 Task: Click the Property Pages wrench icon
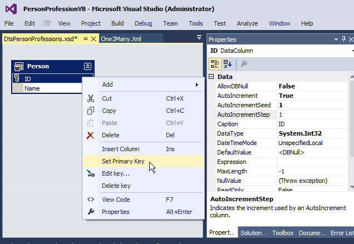(x=244, y=64)
